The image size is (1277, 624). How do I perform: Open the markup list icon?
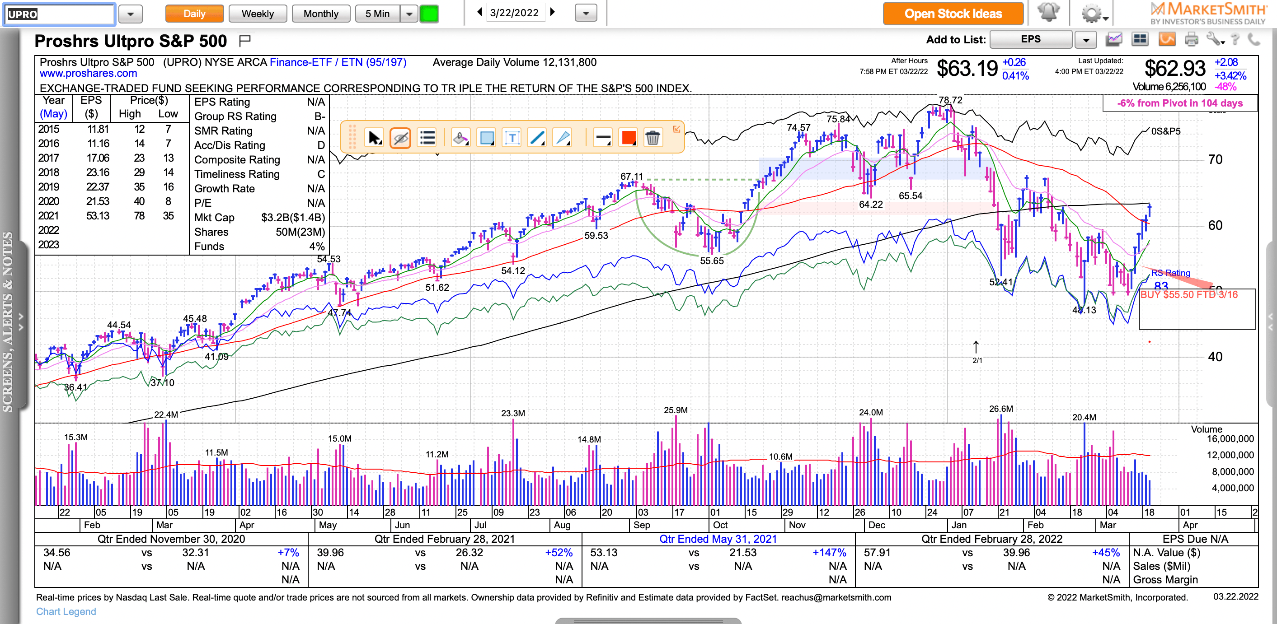click(x=427, y=137)
